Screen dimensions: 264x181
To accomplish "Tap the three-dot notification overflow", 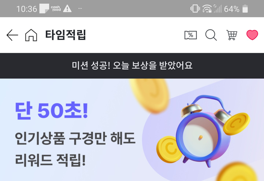I will tap(80, 8).
